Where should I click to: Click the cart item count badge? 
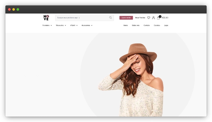tap(160, 16)
